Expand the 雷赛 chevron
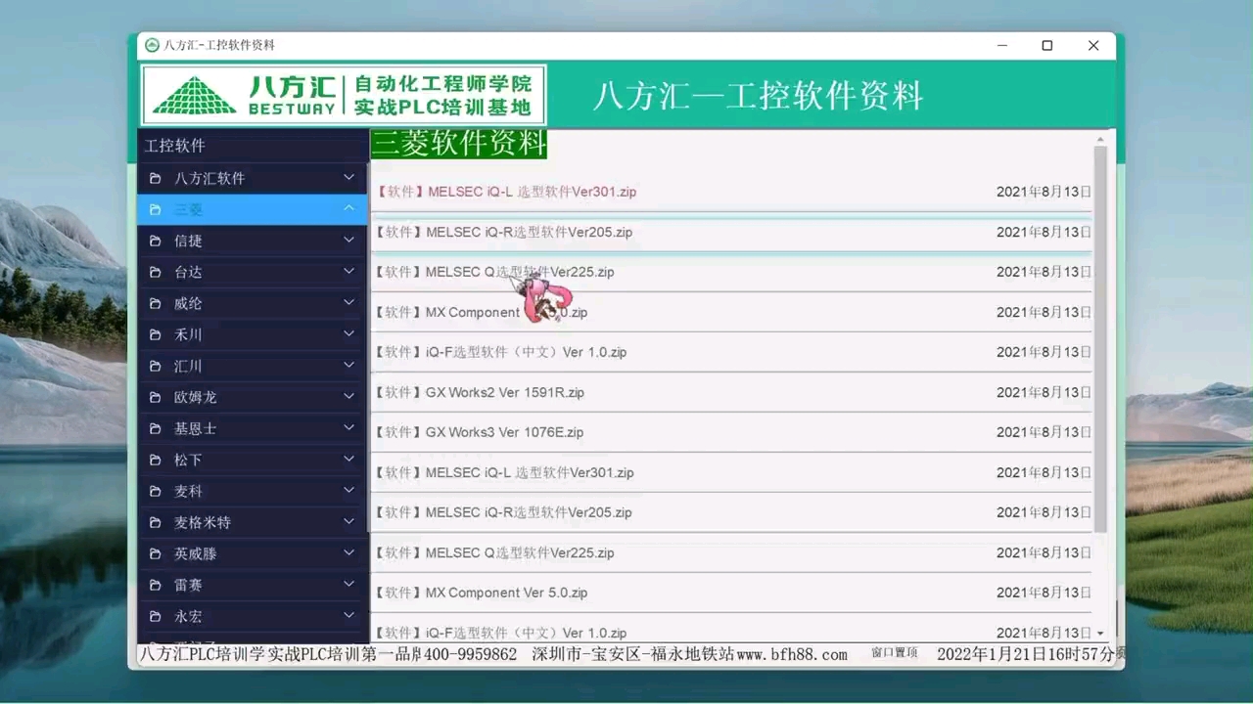Viewport: 1253px width, 704px height. click(348, 584)
